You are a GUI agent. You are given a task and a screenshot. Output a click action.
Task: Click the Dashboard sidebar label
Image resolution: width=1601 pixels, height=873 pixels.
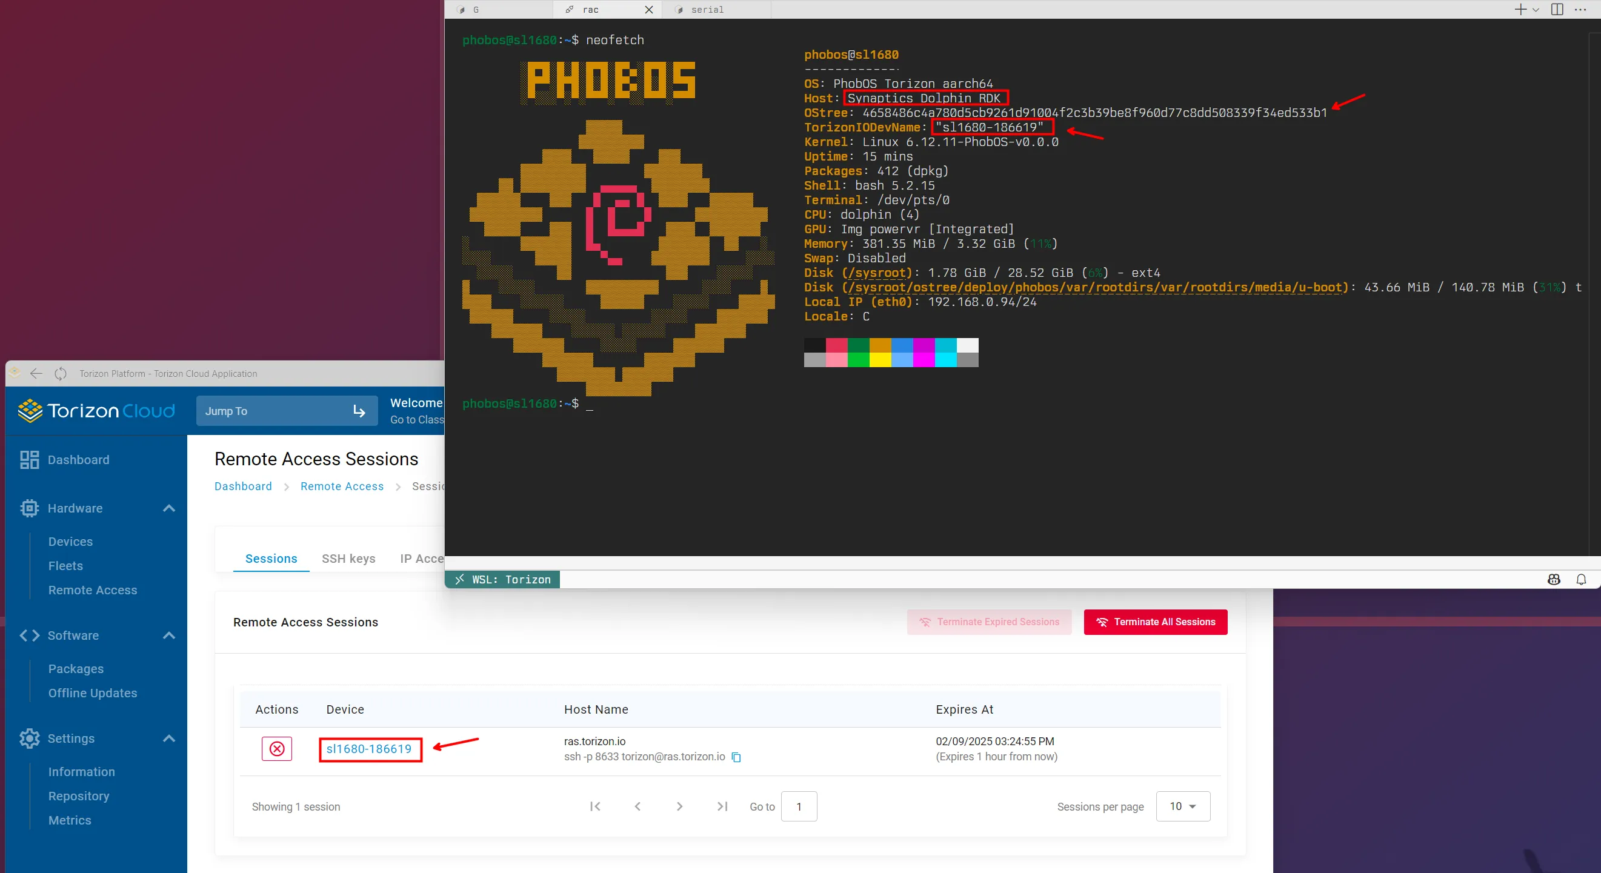coord(78,460)
